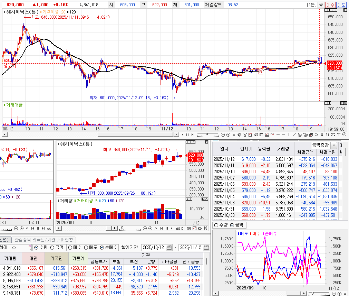Click the blue 매도 sell button
Viewport: 349px width, 296px height.
coord(341,5)
